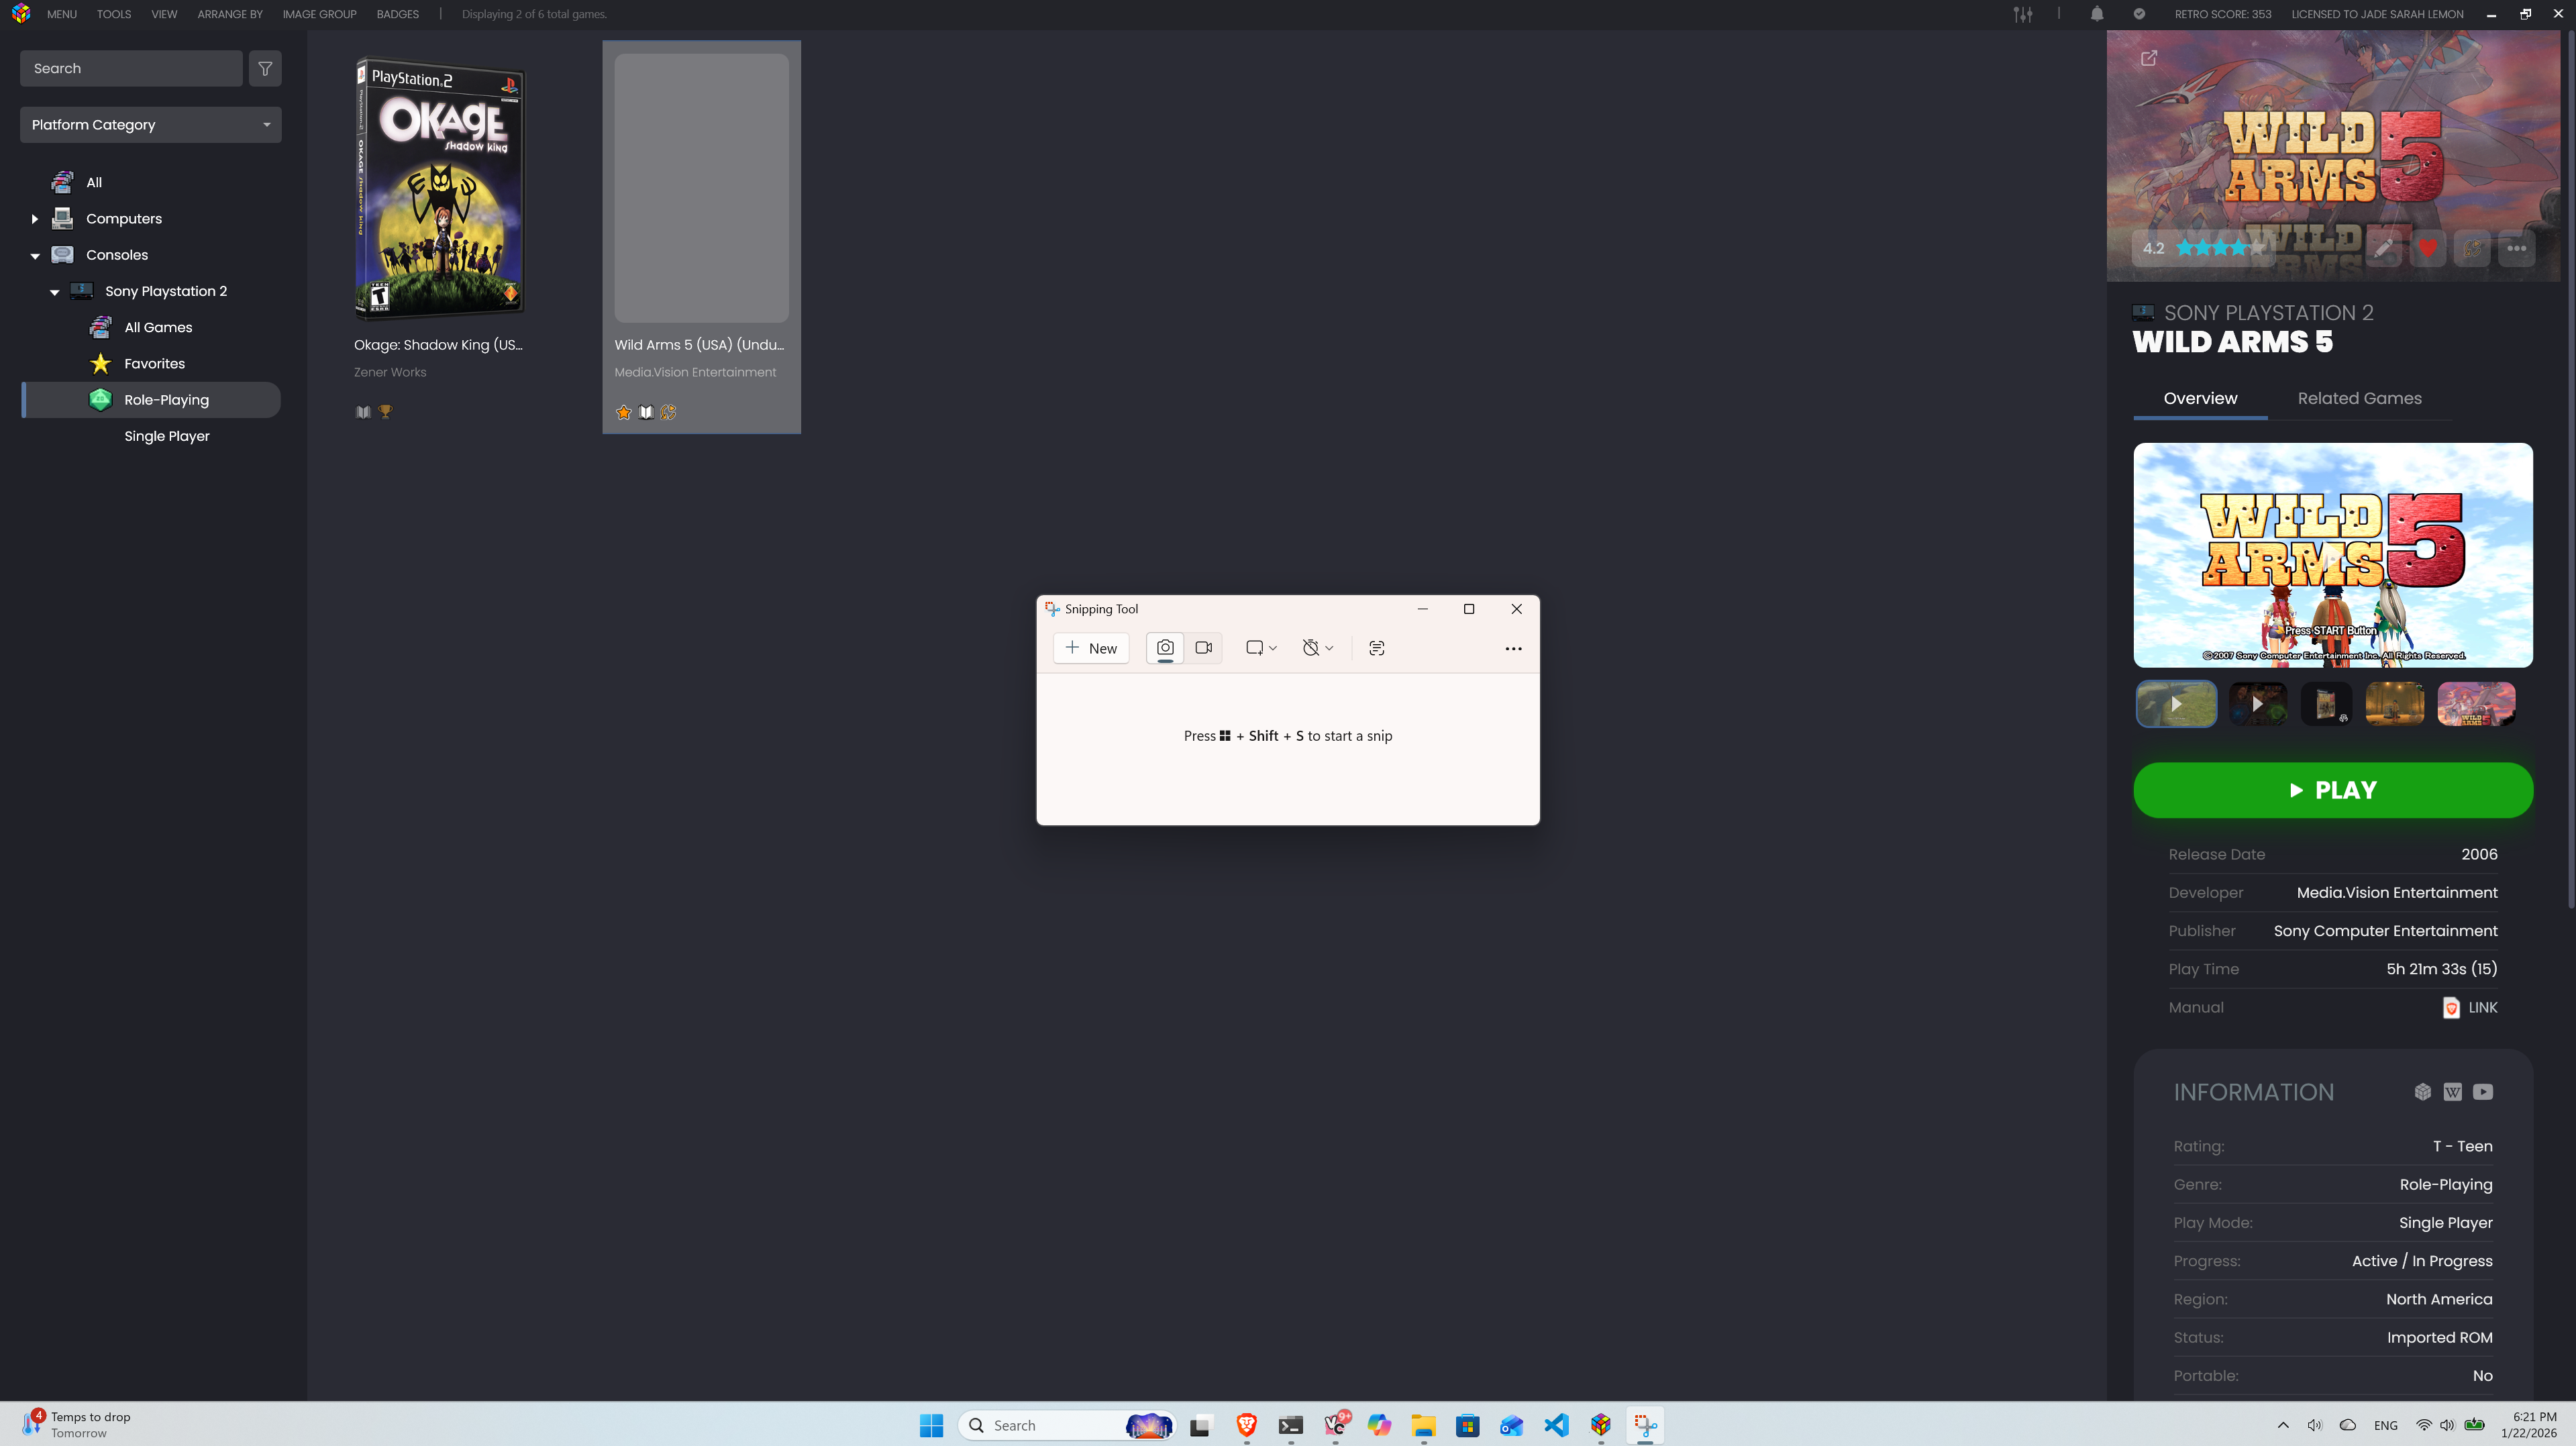The width and height of the screenshot is (2576, 1446).
Task: Select screenshot camera mode in Snipping Tool
Action: pyautogui.click(x=1165, y=648)
